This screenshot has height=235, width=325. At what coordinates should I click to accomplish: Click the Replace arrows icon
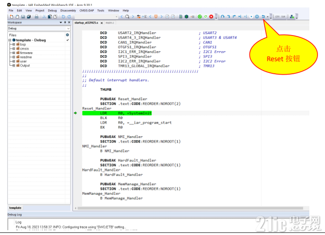coord(139,17)
